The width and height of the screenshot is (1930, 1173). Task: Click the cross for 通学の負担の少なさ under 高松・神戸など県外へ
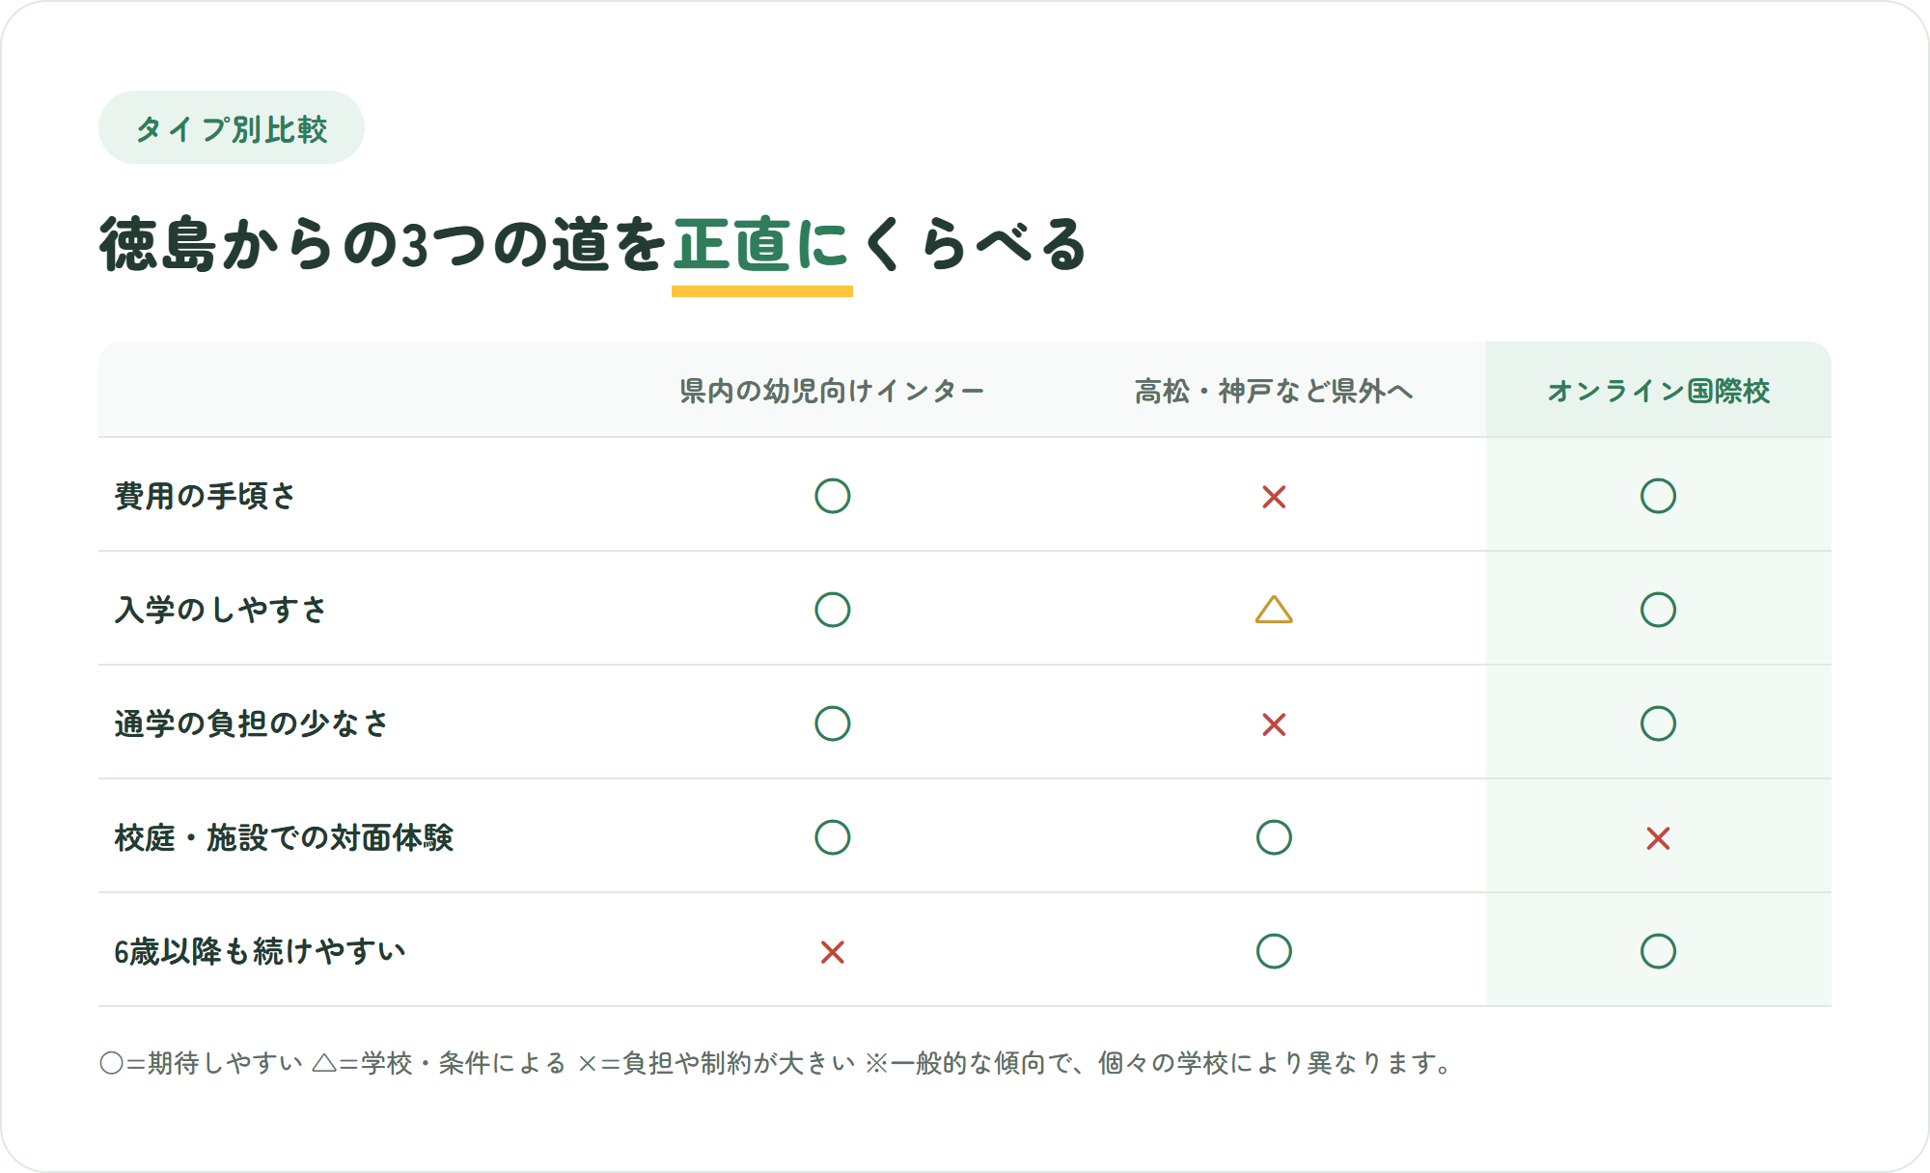click(x=1274, y=724)
